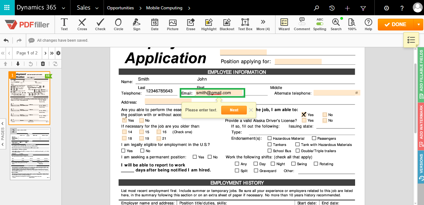This screenshot has height=205, width=424.
Task: Open Search in the PDFfiller toolbar
Action: click(336, 24)
